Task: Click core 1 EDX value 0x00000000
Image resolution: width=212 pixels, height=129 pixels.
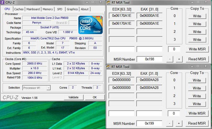Action: coord(121,88)
